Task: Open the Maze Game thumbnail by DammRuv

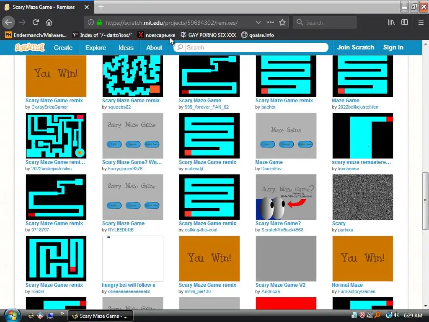Action: (286, 136)
